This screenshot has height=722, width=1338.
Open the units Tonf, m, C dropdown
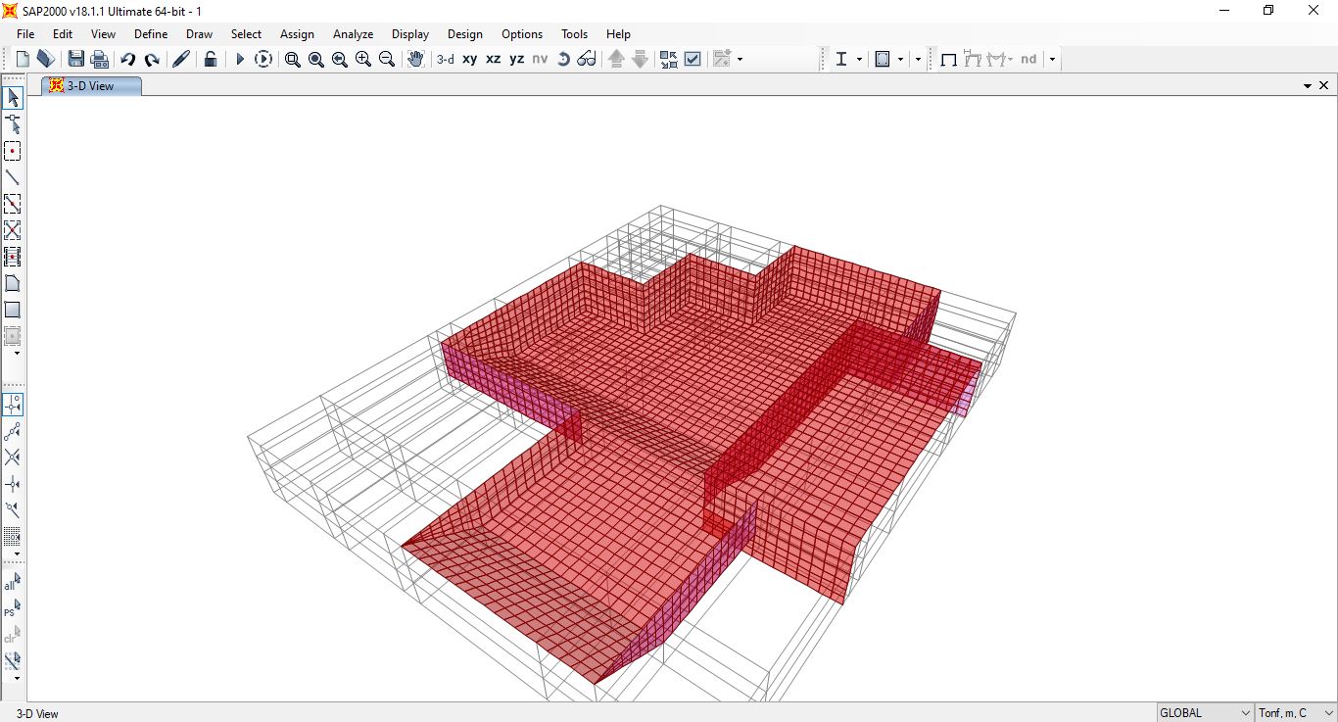(x=1295, y=713)
